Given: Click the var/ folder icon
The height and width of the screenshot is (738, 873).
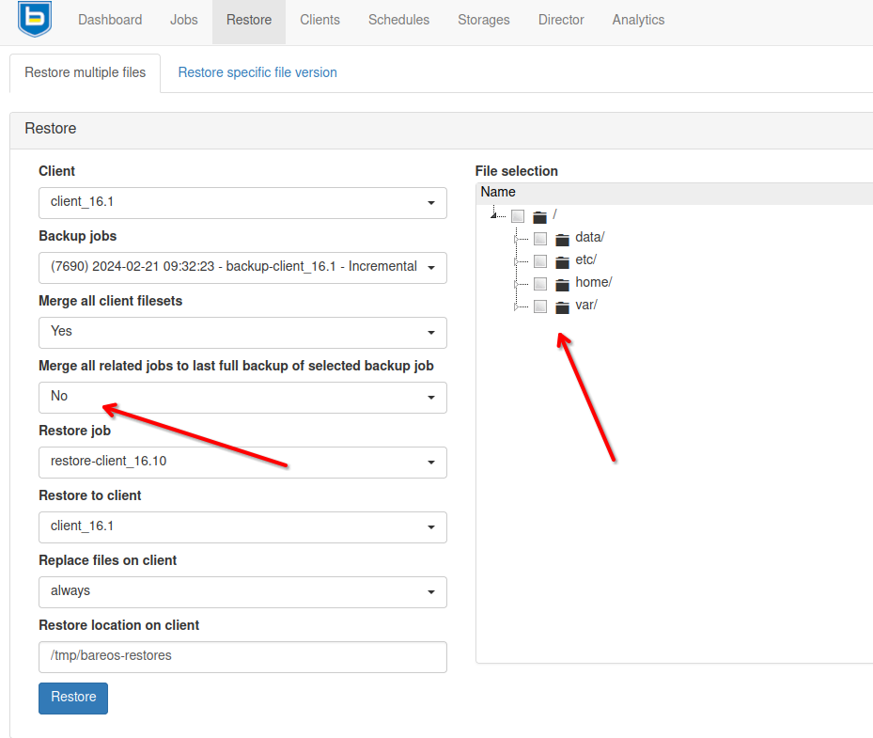Looking at the screenshot, I should click(562, 306).
